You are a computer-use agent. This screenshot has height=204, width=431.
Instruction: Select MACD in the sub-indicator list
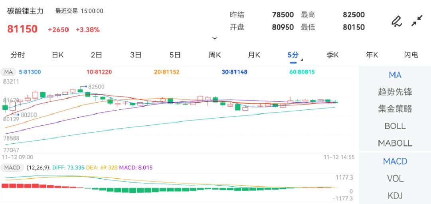[x=395, y=161]
